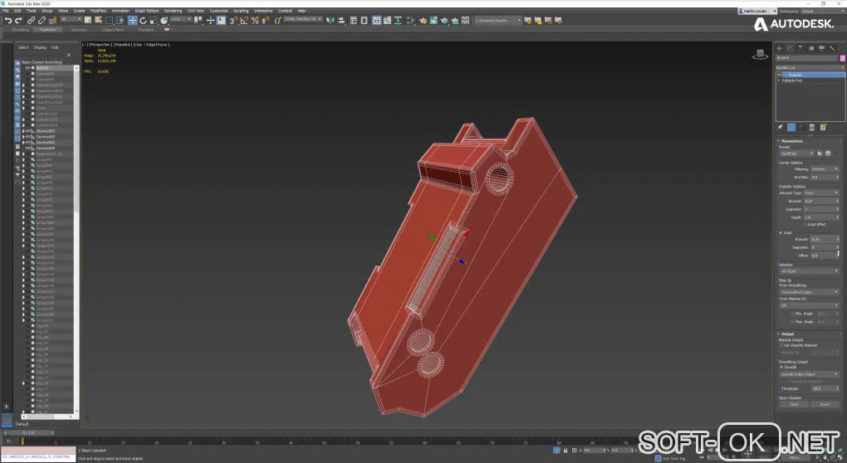Collapse the Parameters rollout
Viewport: 847px width, 463px height.
tap(791, 141)
